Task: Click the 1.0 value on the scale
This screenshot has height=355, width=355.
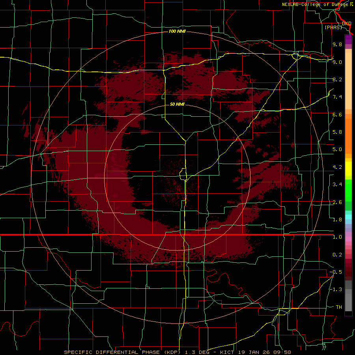Action: tap(337, 237)
